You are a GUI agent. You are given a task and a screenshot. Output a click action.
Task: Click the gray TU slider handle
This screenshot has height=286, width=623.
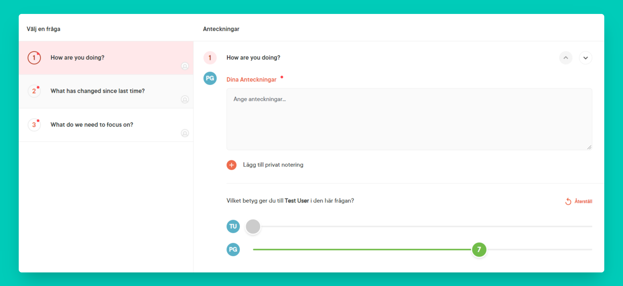pyautogui.click(x=253, y=227)
